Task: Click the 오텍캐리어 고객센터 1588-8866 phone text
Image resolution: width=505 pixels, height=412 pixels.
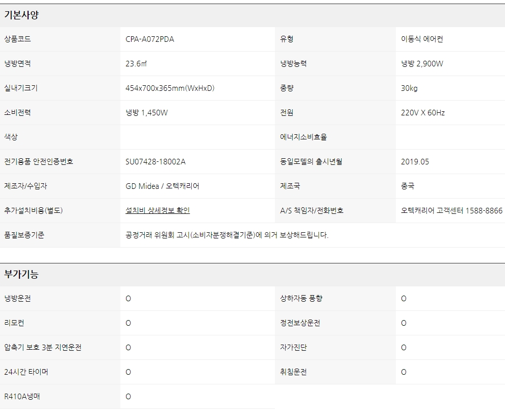Action: click(x=451, y=210)
